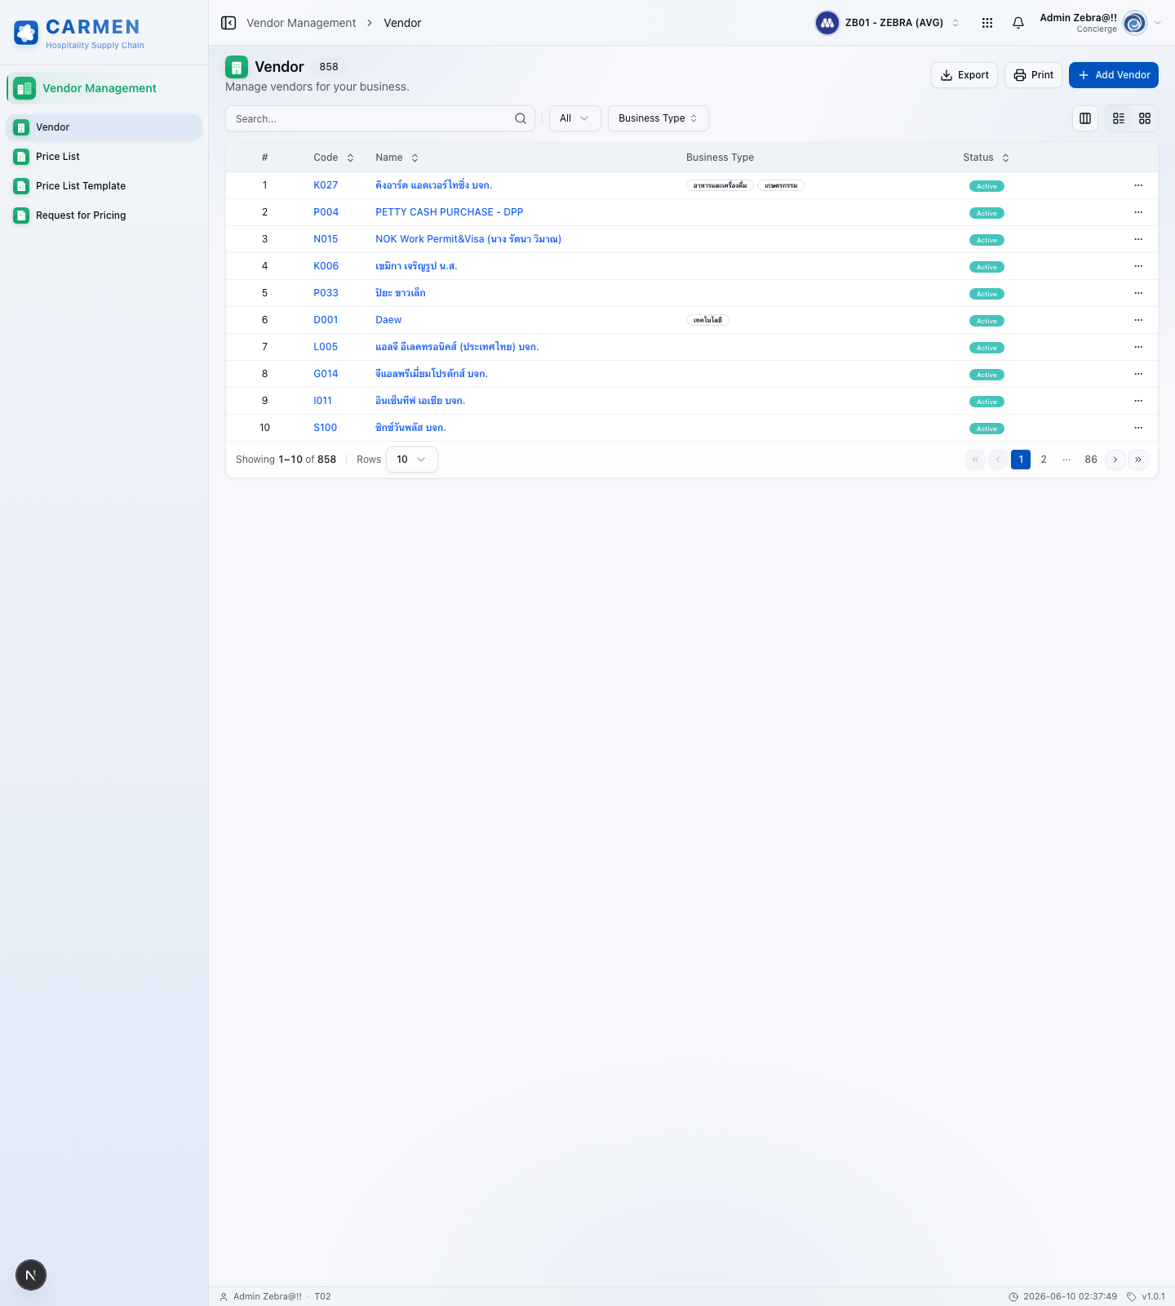The width and height of the screenshot is (1175, 1306).
Task: Select Vendor in sidebar
Action: click(x=104, y=127)
